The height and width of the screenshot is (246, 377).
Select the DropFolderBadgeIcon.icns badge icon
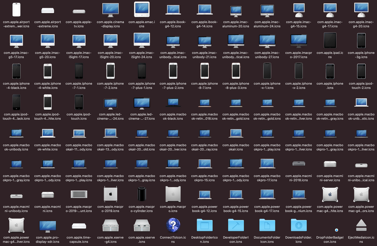(x=337, y=230)
